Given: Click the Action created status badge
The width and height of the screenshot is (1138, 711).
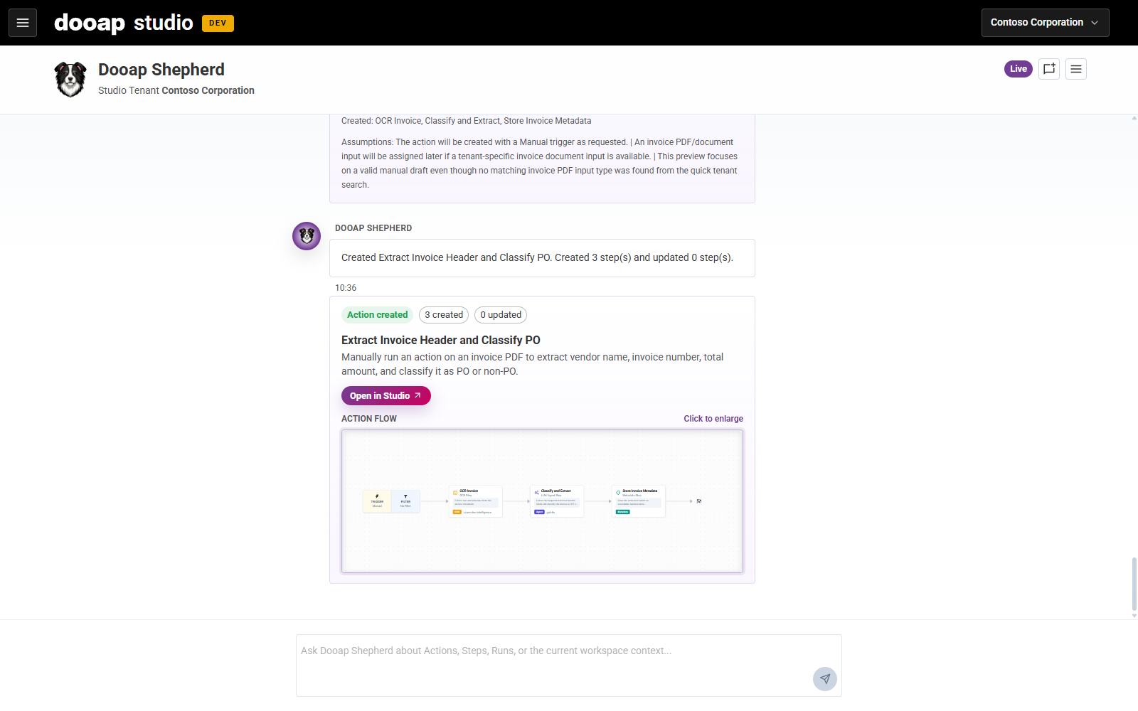Looking at the screenshot, I should tap(378, 315).
